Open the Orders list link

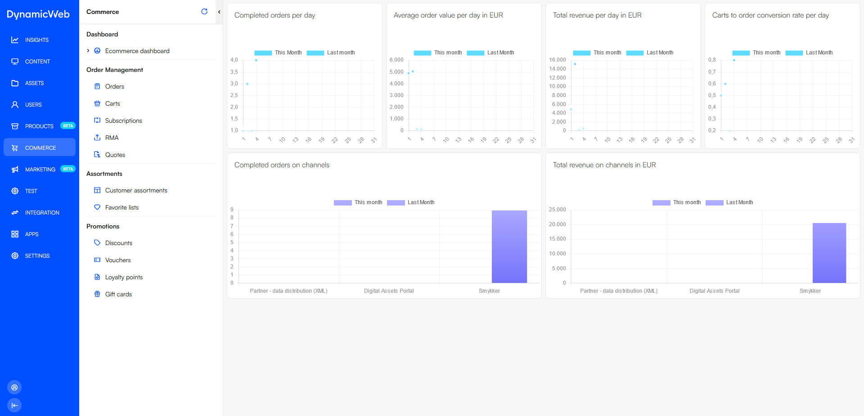115,86
